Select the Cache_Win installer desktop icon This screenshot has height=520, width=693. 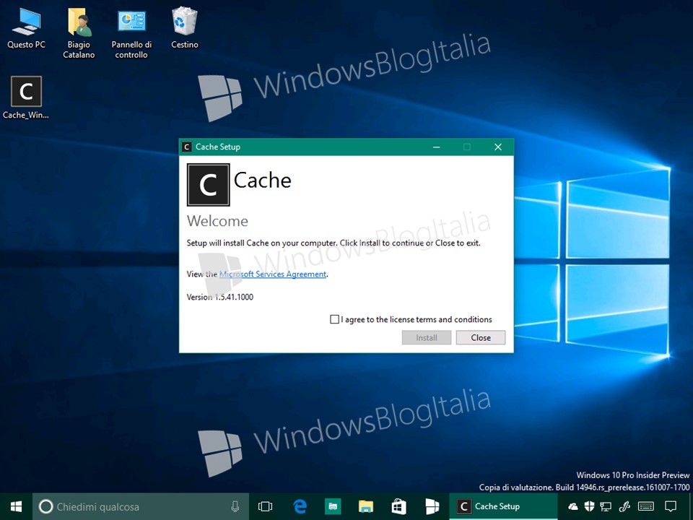point(26,97)
